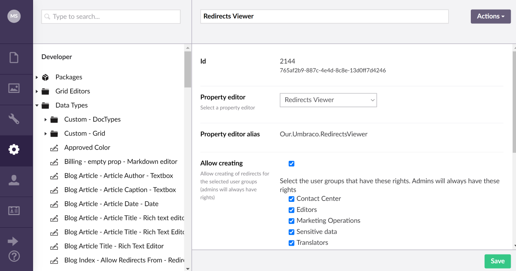Focus the Type to search field
The height and width of the screenshot is (271, 516).
click(111, 17)
